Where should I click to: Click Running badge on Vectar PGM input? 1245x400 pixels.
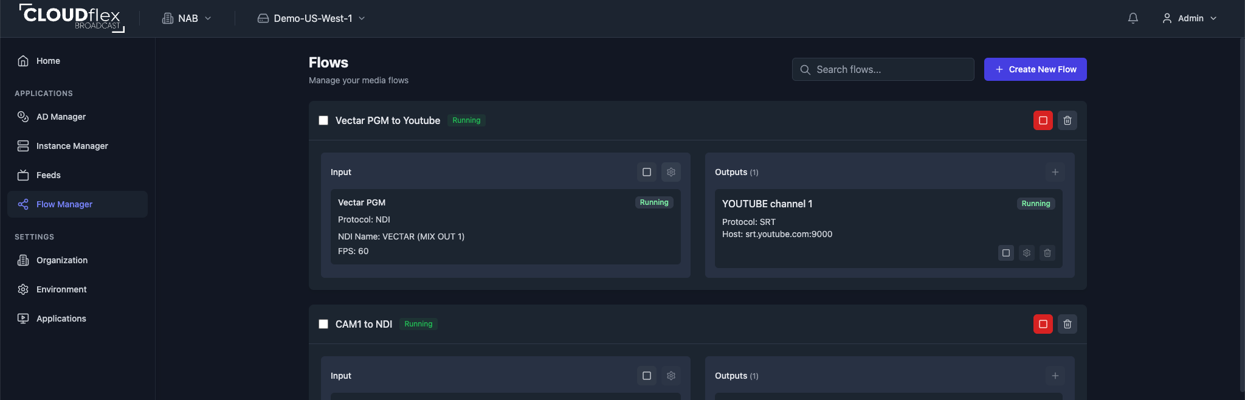pos(654,202)
